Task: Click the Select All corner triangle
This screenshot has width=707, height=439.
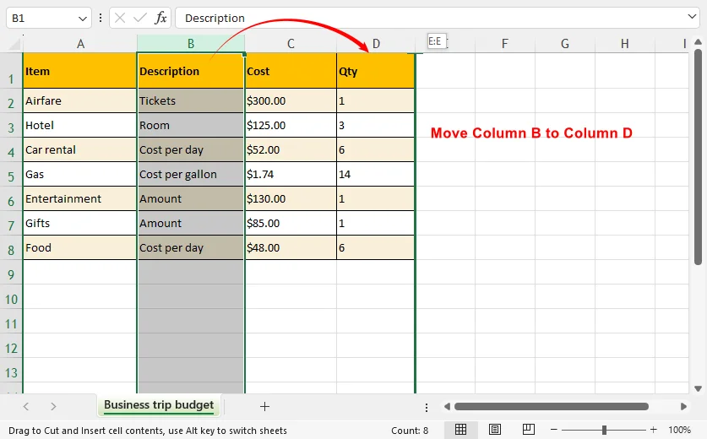Action: pyautogui.click(x=15, y=44)
